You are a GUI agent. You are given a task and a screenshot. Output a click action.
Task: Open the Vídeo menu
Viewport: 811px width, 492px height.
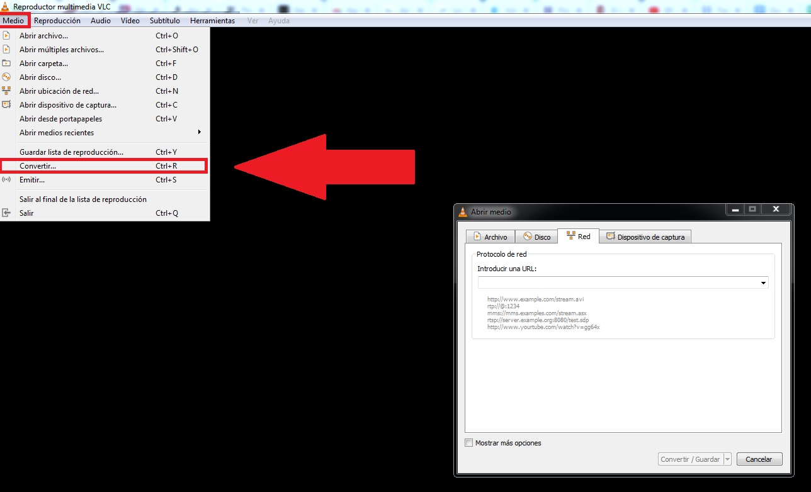coord(130,21)
